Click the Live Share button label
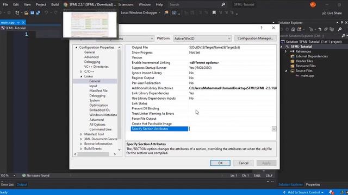 click(334, 13)
